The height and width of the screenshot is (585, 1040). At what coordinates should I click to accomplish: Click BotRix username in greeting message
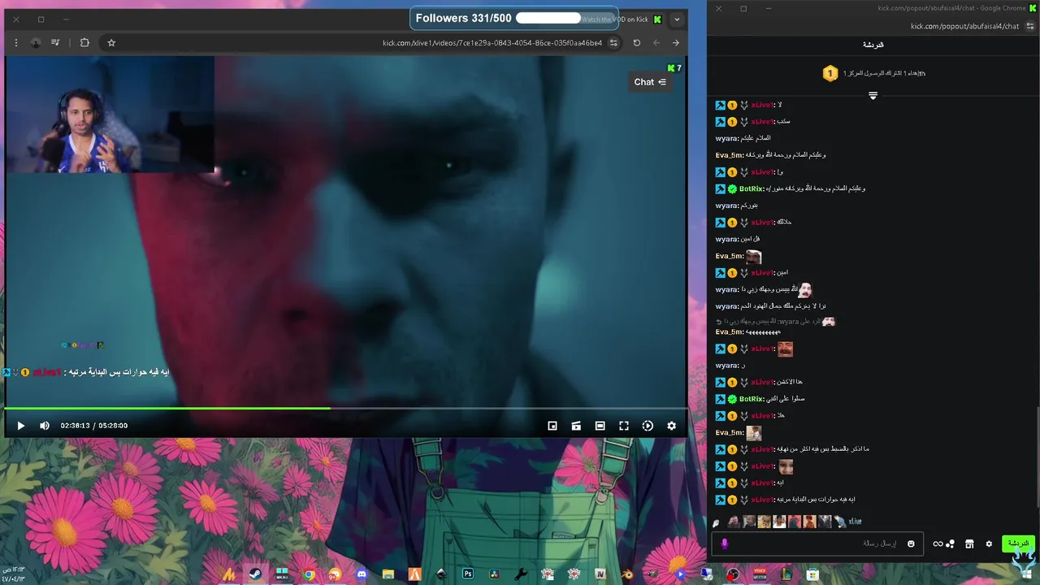point(752,189)
